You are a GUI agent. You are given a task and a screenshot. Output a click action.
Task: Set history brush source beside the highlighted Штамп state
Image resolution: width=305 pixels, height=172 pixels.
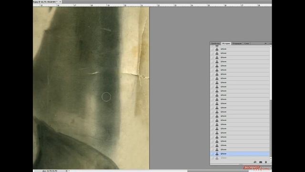point(212,154)
